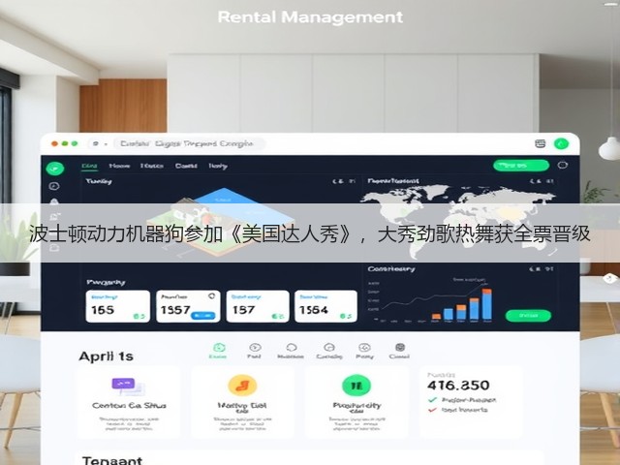Open the list icon in browser toolbar
Viewport: 620px width, 465px height.
point(541,144)
